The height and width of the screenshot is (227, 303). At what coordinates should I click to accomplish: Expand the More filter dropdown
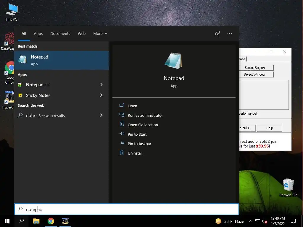pos(100,34)
